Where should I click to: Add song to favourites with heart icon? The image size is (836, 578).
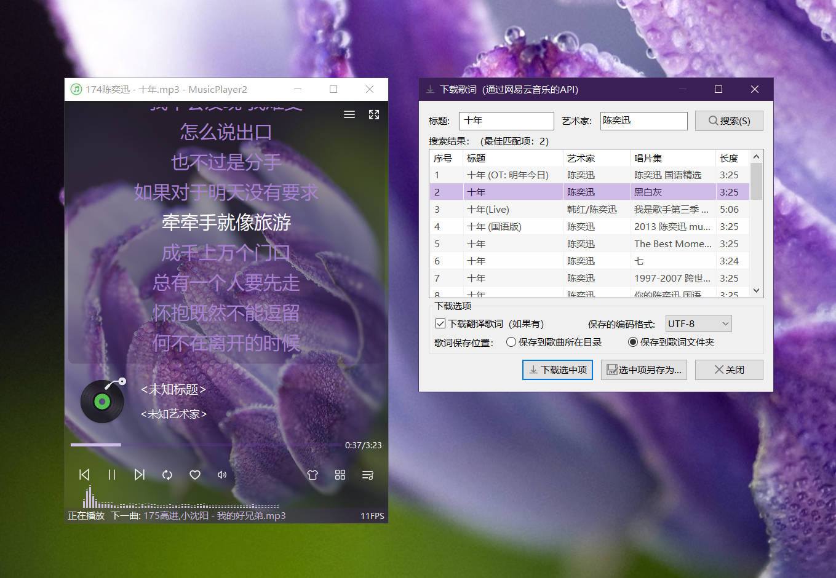point(195,475)
